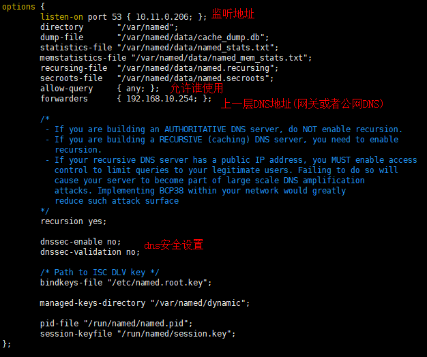This screenshot has height=357, width=427.
Task: Click the pid-file path named.pid
Action: tap(136, 324)
